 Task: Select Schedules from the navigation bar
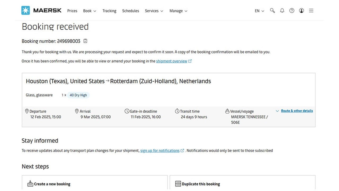click(130, 11)
